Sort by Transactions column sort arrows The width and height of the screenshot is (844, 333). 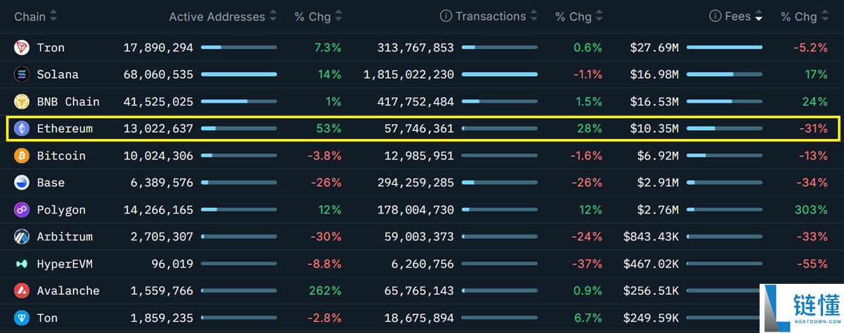pos(534,17)
